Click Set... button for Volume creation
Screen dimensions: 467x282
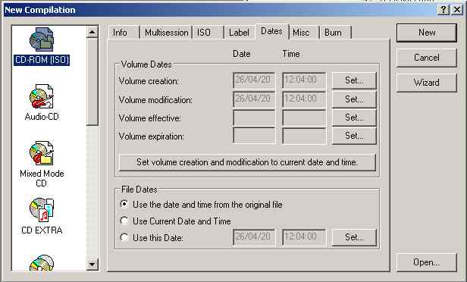pos(354,80)
